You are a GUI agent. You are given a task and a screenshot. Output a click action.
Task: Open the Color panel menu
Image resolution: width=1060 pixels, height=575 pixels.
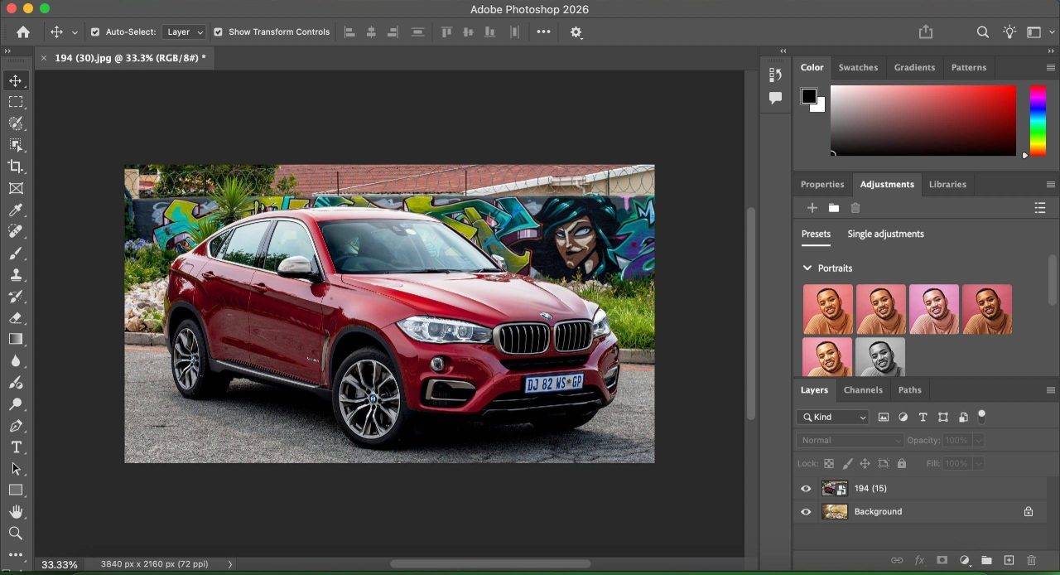pos(1051,67)
